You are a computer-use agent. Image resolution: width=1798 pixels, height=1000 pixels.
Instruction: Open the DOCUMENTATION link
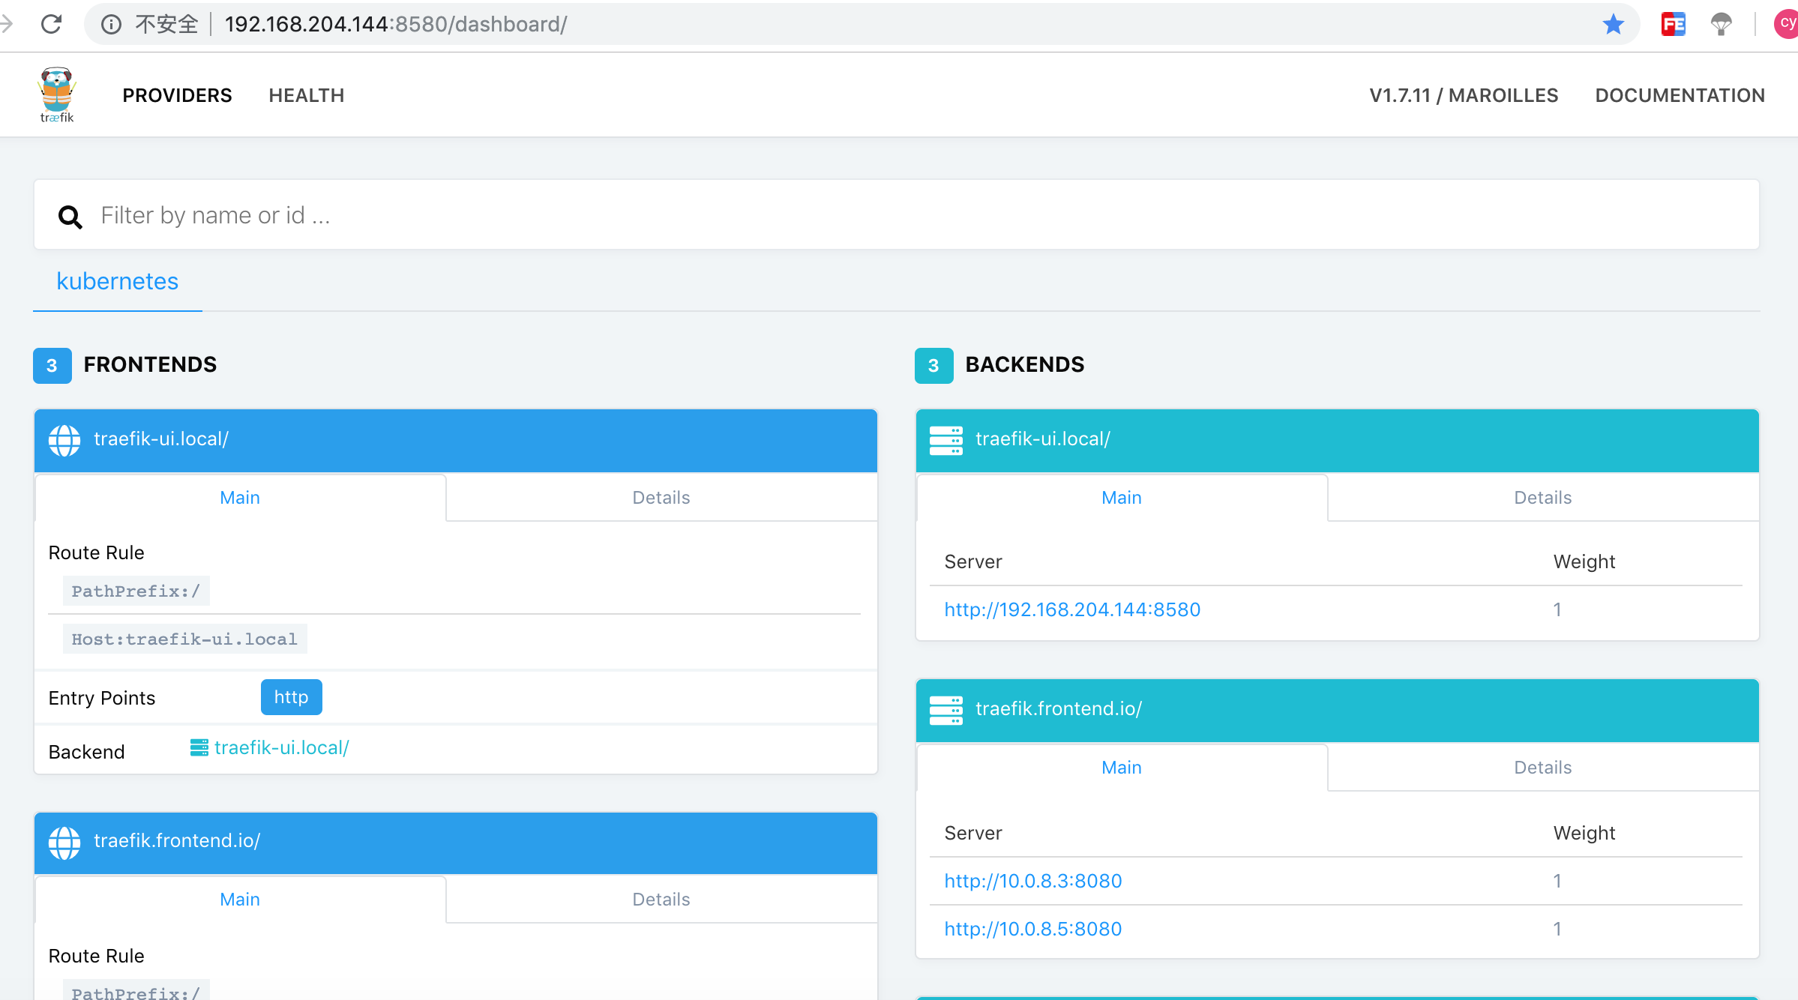[x=1680, y=95]
